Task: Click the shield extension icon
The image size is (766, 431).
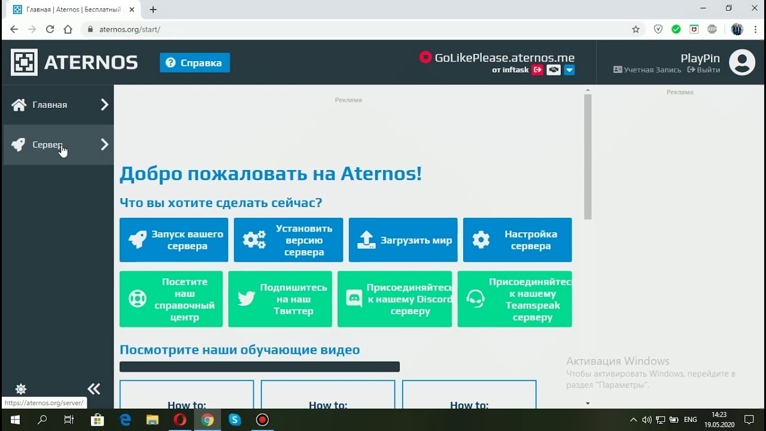Action: pos(658,29)
